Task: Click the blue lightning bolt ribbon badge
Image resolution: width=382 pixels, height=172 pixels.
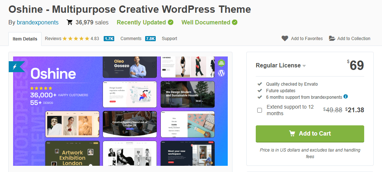Action: pyautogui.click(x=16, y=67)
